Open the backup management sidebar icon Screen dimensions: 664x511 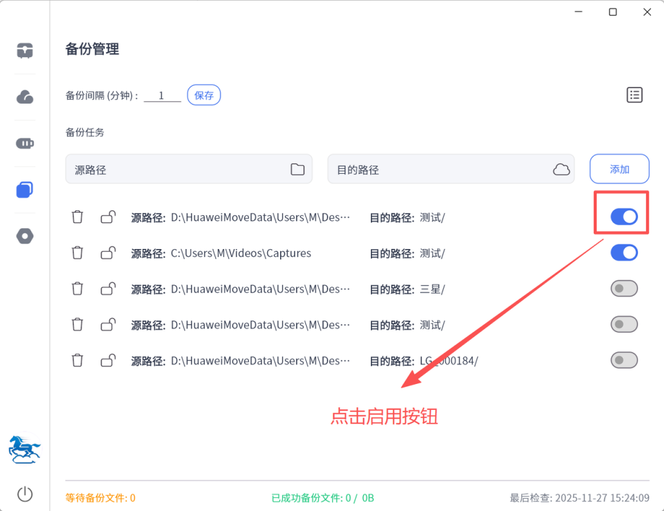point(25,189)
